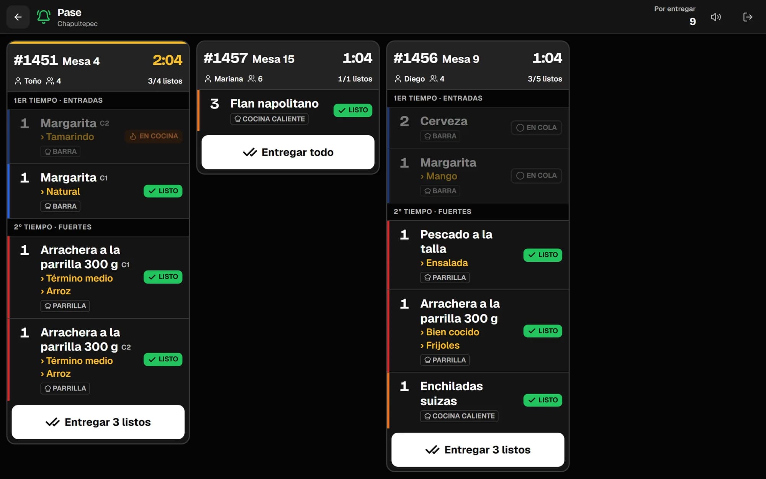The image size is (766, 479).
Task: Click the waiter icon next to Mariana
Action: click(x=208, y=79)
